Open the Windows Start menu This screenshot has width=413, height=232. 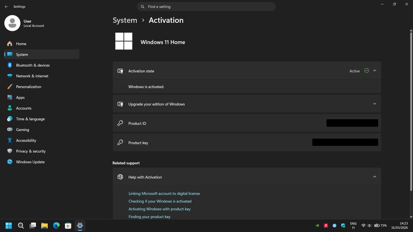pos(9,226)
